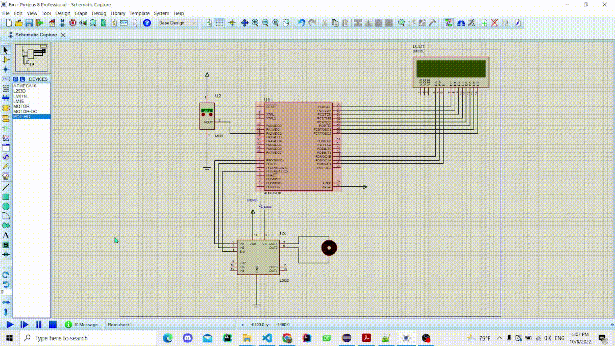615x346 pixels.
Task: Click the Undo arrow icon
Action: tap(301, 23)
